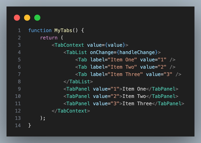This screenshot has height=143, width=201.
Task: Click the yellow minimize window dot
Action: [27, 18]
